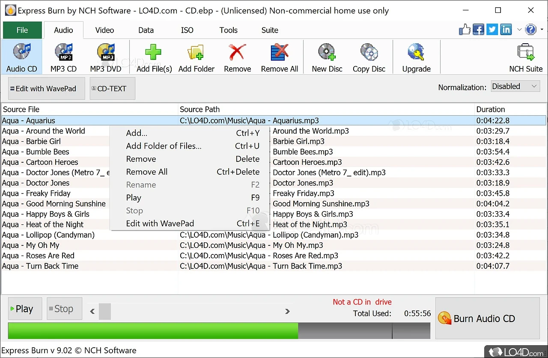Choose Remove All from context menu
The height and width of the screenshot is (358, 548).
pos(147,172)
